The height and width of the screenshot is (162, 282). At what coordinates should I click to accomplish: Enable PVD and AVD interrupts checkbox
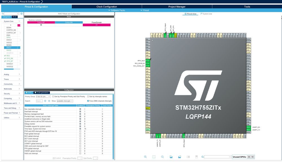(x=80, y=131)
